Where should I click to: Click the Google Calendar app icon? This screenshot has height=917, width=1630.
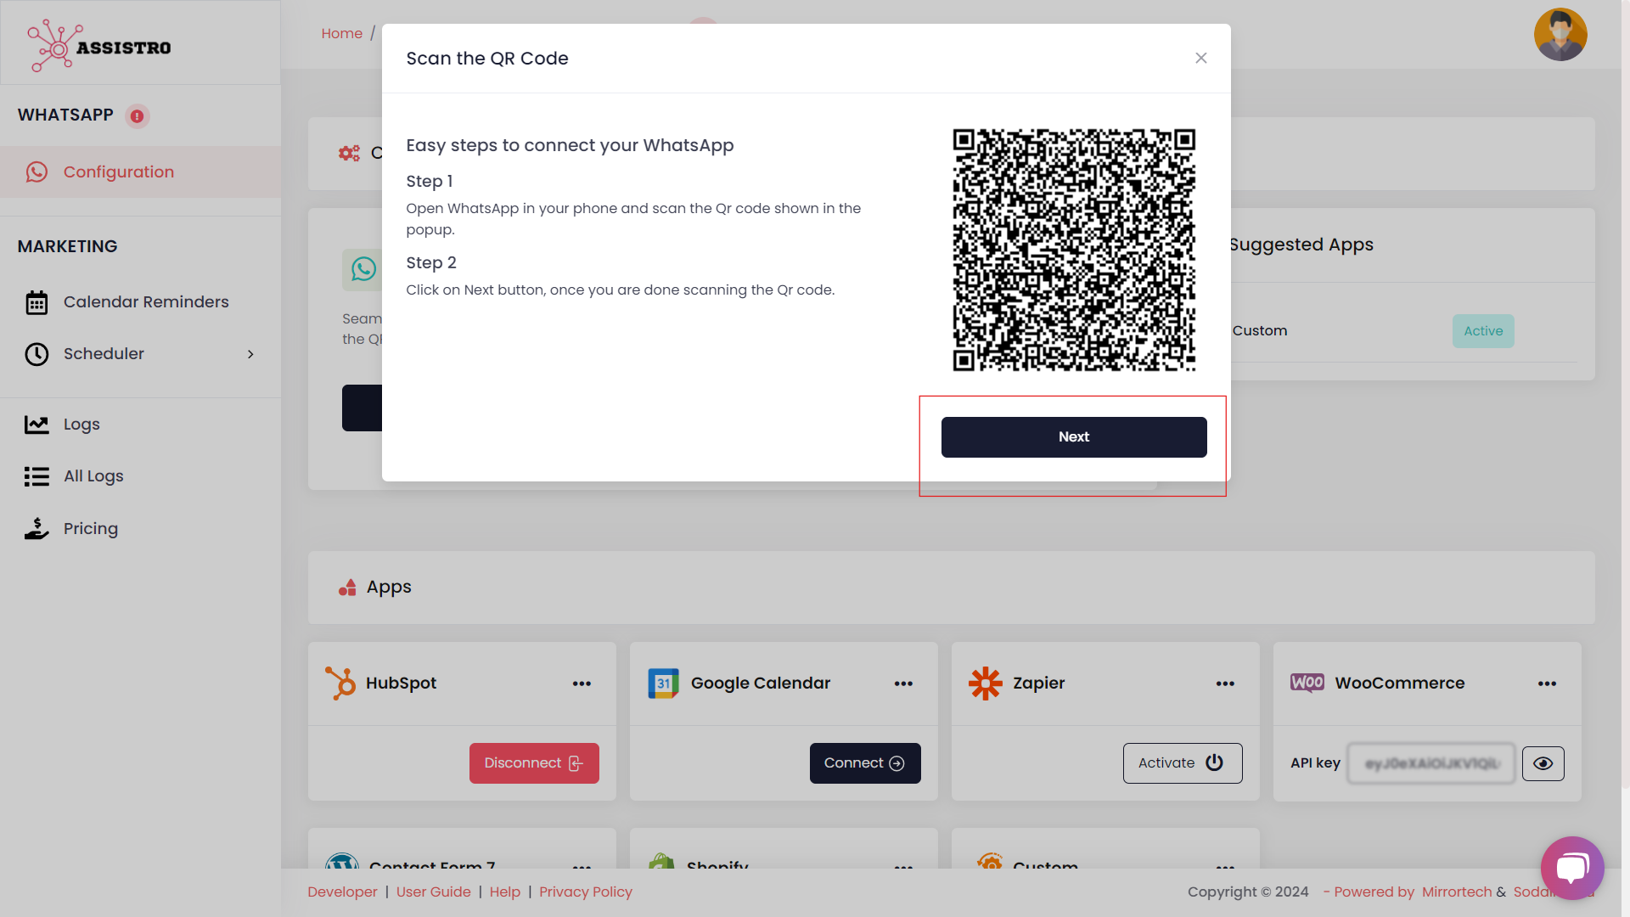663,684
